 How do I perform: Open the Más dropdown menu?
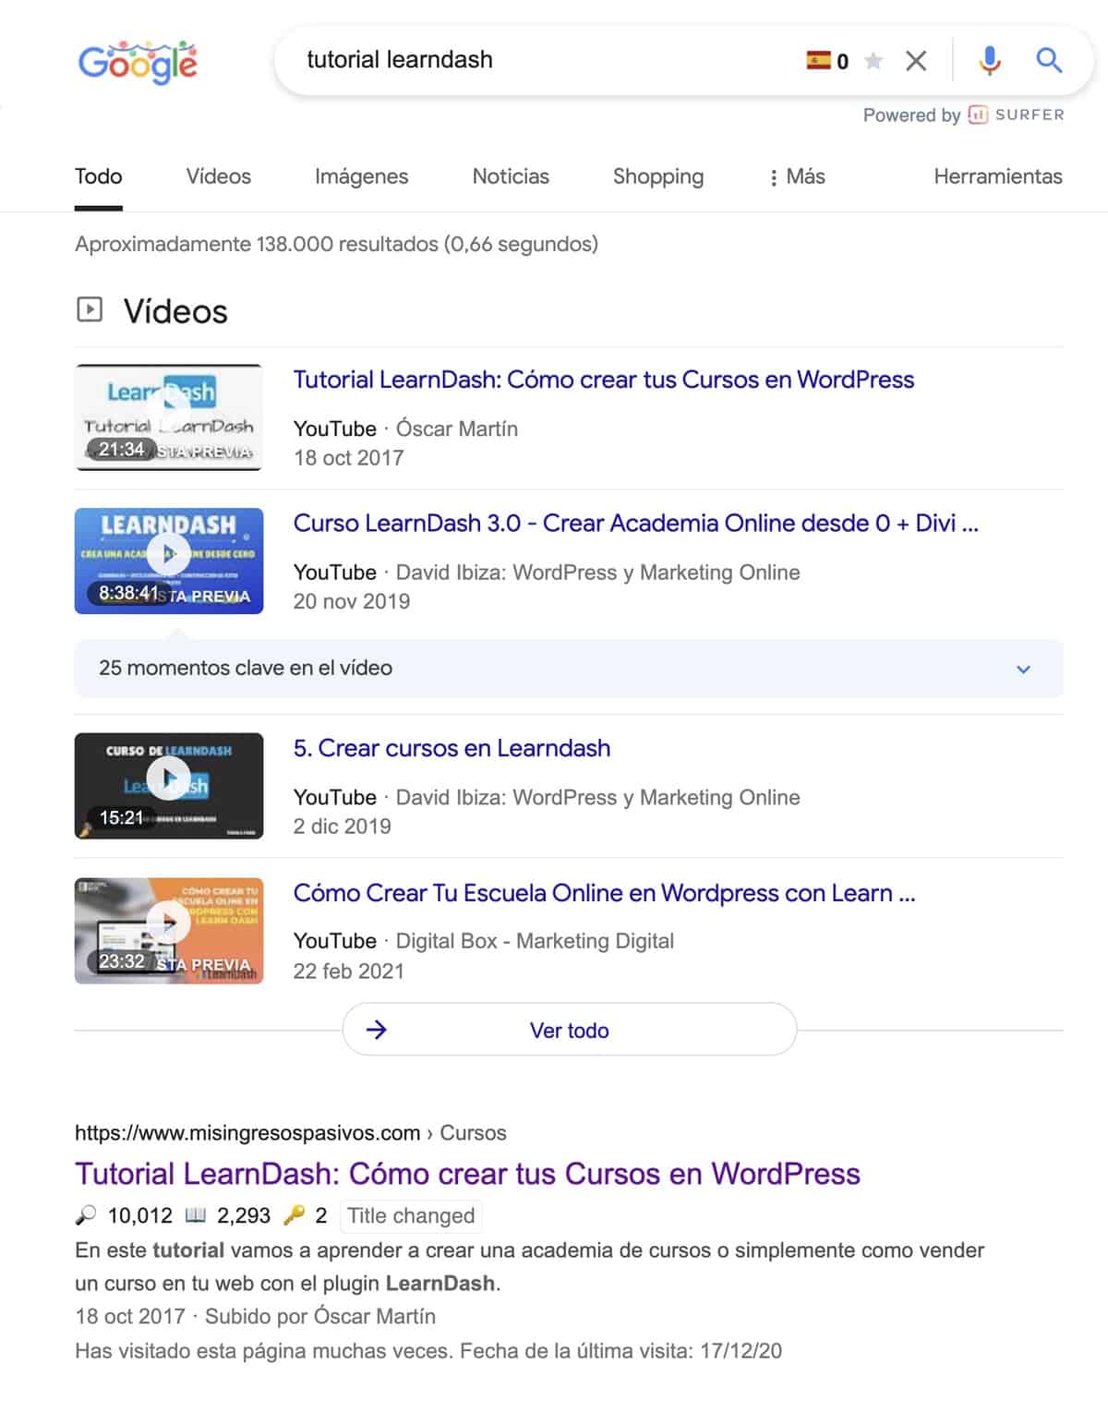[797, 176]
